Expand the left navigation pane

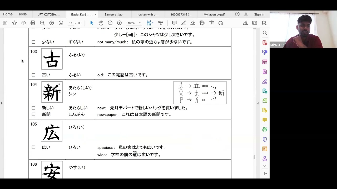pos(2,103)
